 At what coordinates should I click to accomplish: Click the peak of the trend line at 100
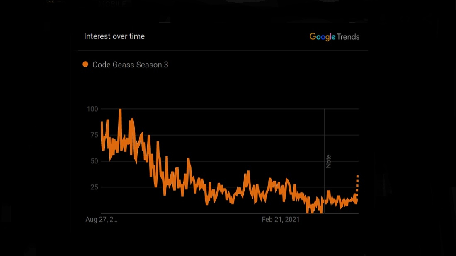[120, 110]
